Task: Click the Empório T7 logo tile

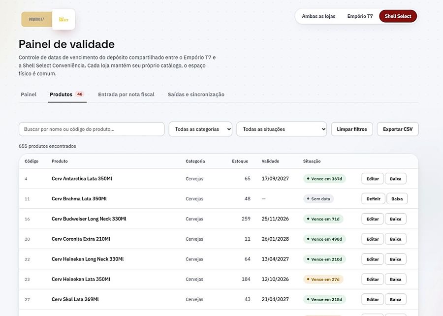Action: click(x=37, y=19)
